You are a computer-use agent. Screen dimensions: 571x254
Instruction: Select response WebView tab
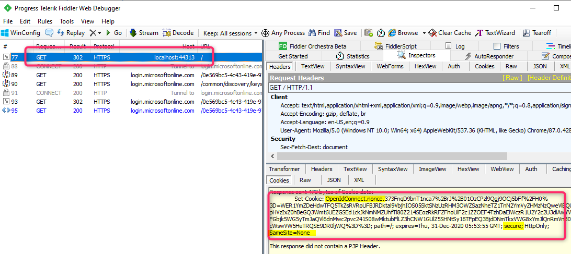click(502, 169)
